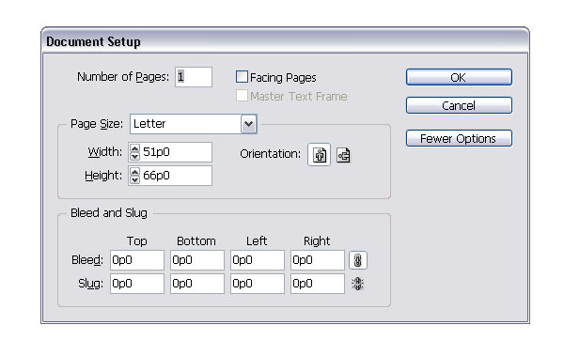Click the Letter page size combo box
The width and height of the screenshot is (564, 356).
(x=193, y=124)
